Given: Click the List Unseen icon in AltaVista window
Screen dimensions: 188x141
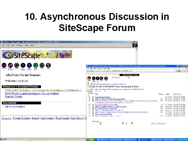Looking at the screenshot, I should click(x=23, y=66).
